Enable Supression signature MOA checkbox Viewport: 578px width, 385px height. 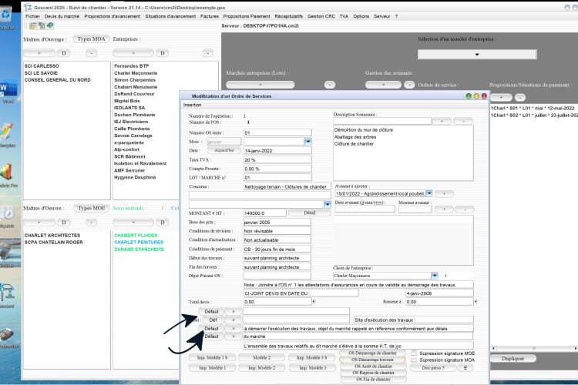click(x=414, y=360)
